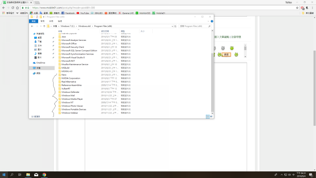Go up one folder level in Explorer
316x178 pixels.
[x=44, y=26]
